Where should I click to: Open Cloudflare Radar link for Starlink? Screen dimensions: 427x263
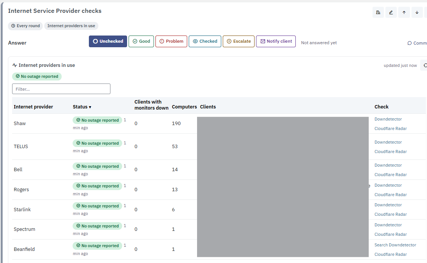point(391,214)
